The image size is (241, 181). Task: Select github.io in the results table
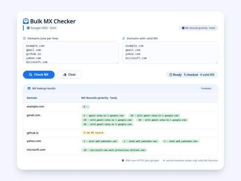(x=33, y=133)
